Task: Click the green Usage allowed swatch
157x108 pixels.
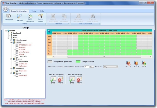Action: [78, 62]
